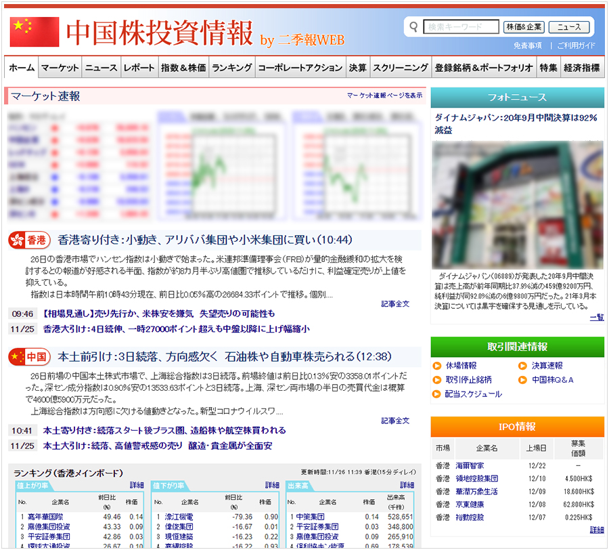Open the スクリーニング tab
This screenshot has width=609, height=550.
tap(401, 68)
